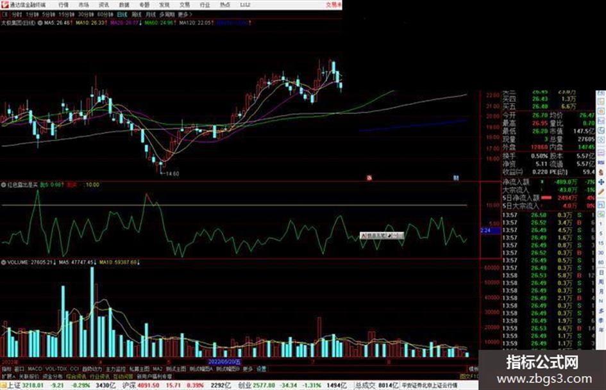This screenshot has height=390, width=606.
Task: Click the blue marker icon on chart axis
Action: coord(456,177)
